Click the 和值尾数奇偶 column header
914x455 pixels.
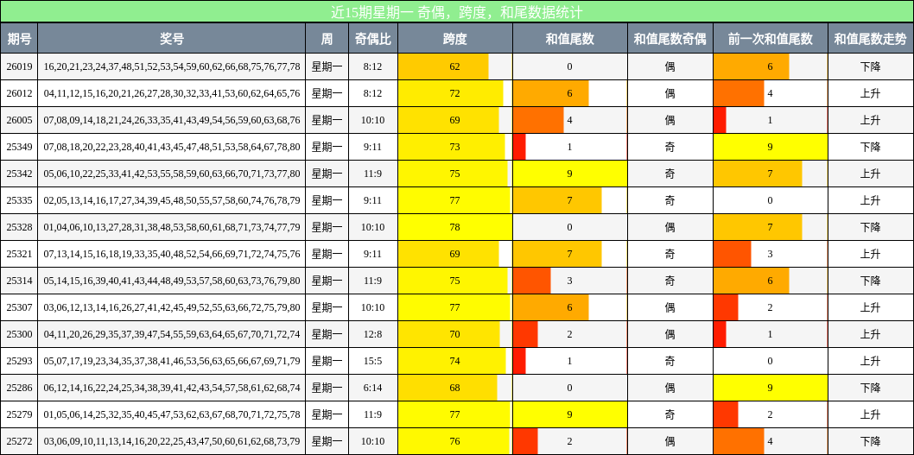click(x=670, y=39)
